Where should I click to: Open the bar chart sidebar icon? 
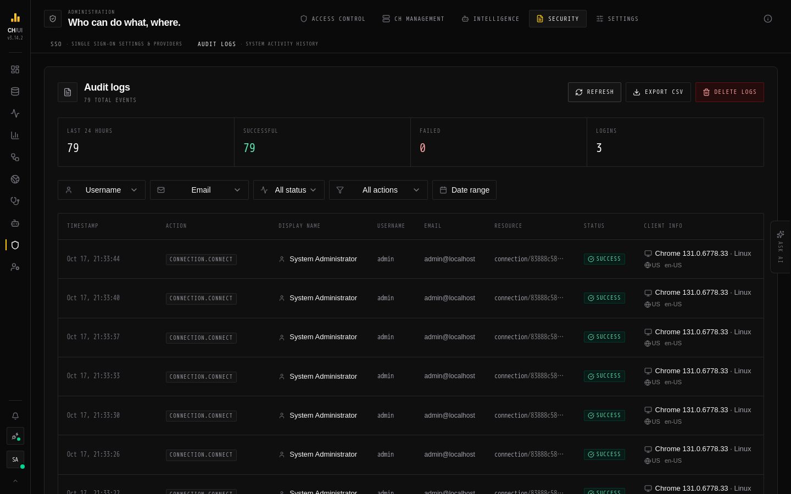(x=15, y=136)
